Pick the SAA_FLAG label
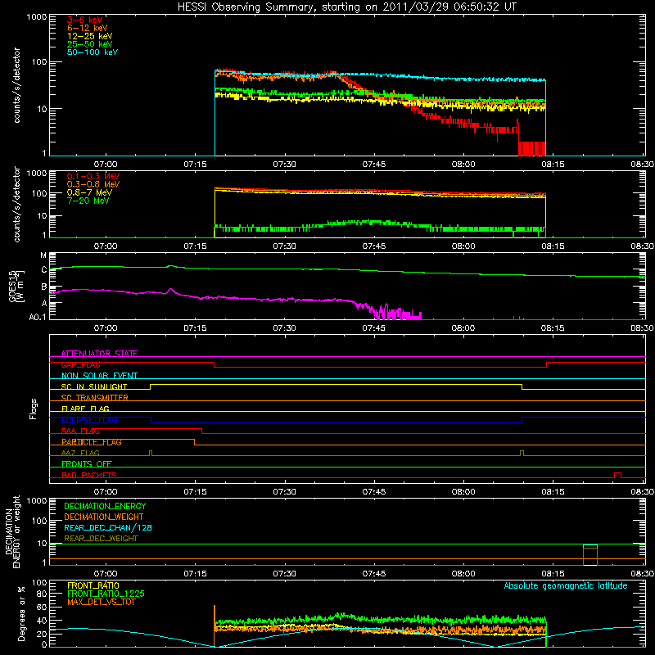This screenshot has height=655, width=655. 80,431
